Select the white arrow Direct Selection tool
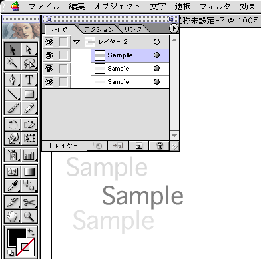 (29, 49)
